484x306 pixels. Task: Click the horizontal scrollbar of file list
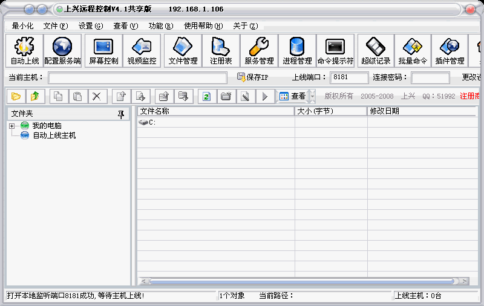pyautogui.click(x=302, y=281)
